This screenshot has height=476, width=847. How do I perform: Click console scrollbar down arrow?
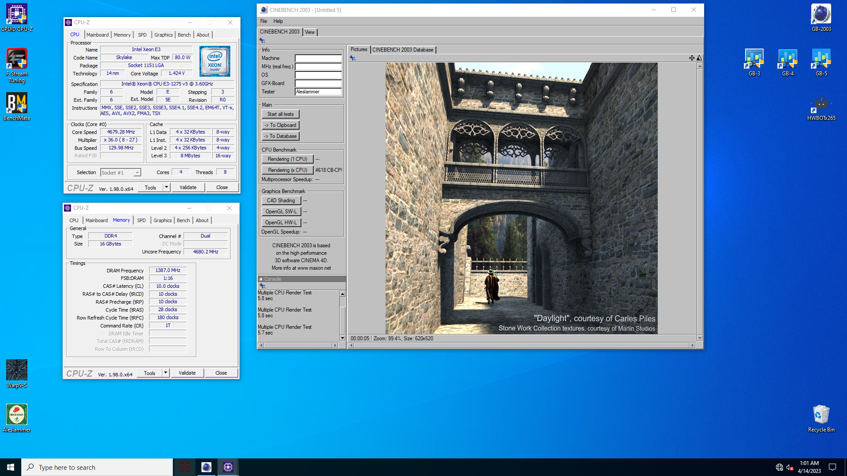pyautogui.click(x=342, y=338)
